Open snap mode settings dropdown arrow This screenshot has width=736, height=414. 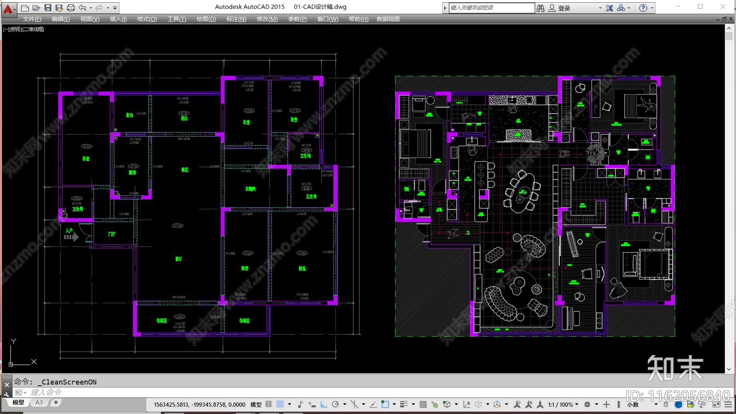click(x=289, y=405)
